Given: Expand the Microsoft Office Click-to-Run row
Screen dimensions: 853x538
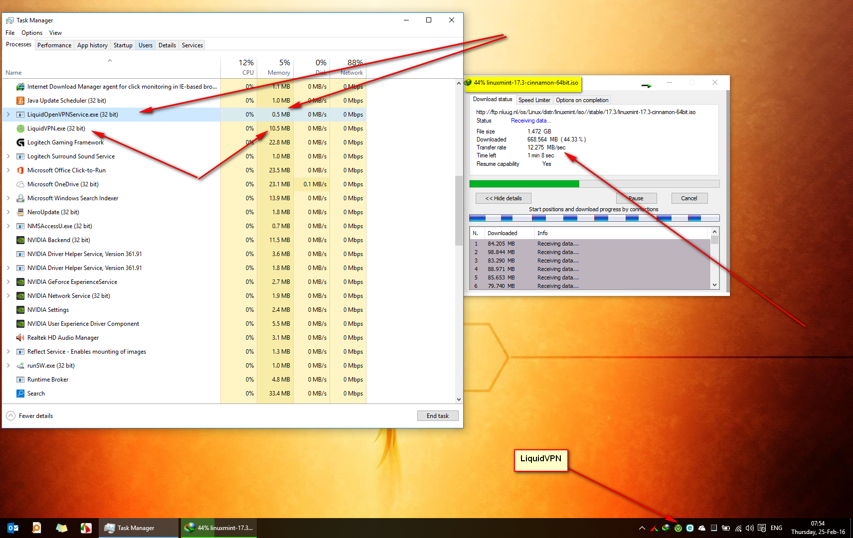Looking at the screenshot, I should pyautogui.click(x=8, y=170).
